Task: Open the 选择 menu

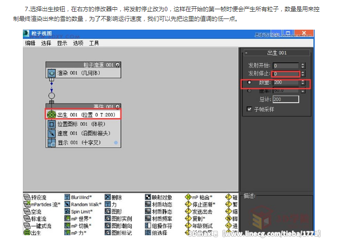Action: [x=46, y=43]
